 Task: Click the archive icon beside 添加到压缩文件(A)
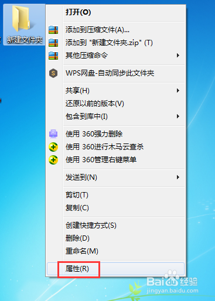(53, 30)
